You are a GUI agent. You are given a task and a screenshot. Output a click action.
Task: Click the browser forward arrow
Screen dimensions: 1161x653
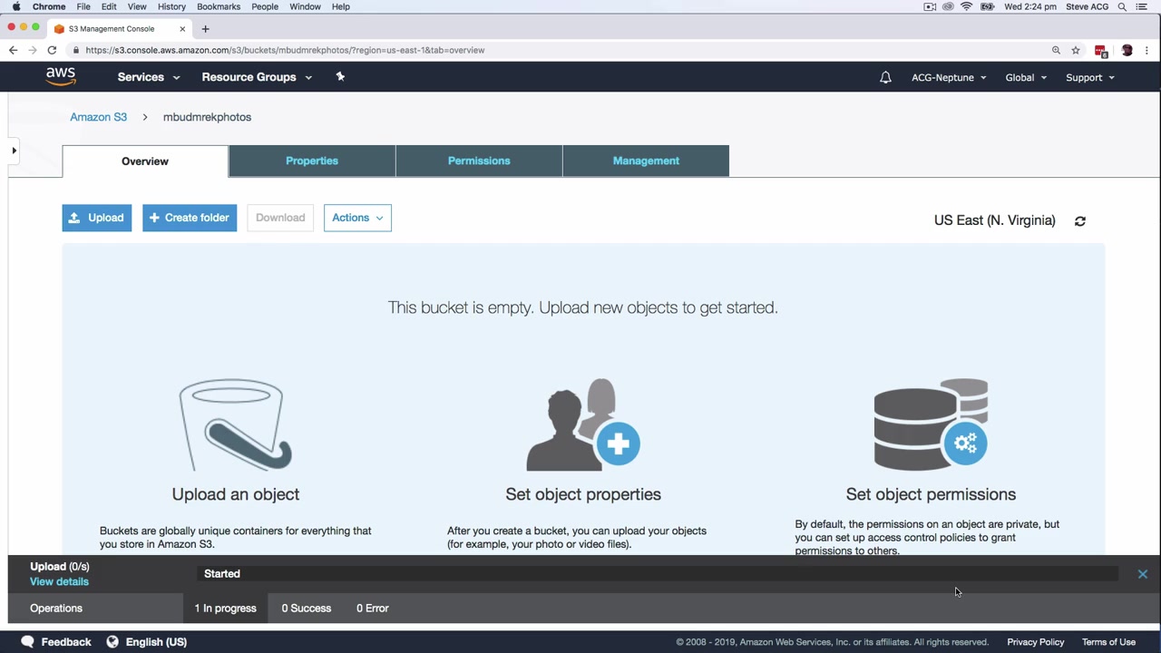click(x=33, y=50)
